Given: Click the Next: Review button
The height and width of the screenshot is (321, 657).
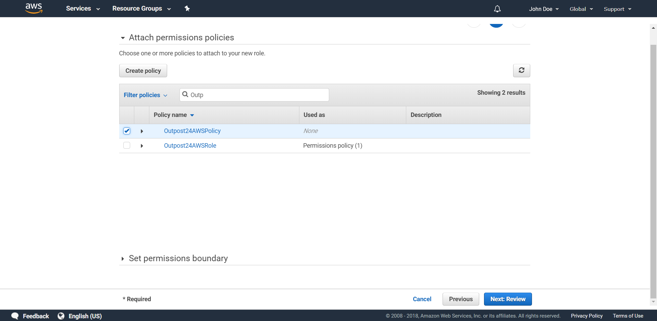Looking at the screenshot, I should 508,299.
